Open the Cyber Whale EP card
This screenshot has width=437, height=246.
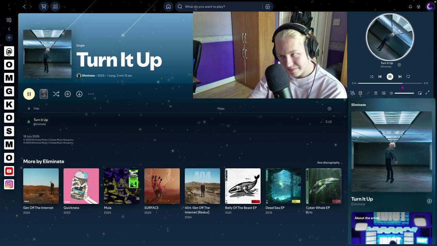coord(324,191)
